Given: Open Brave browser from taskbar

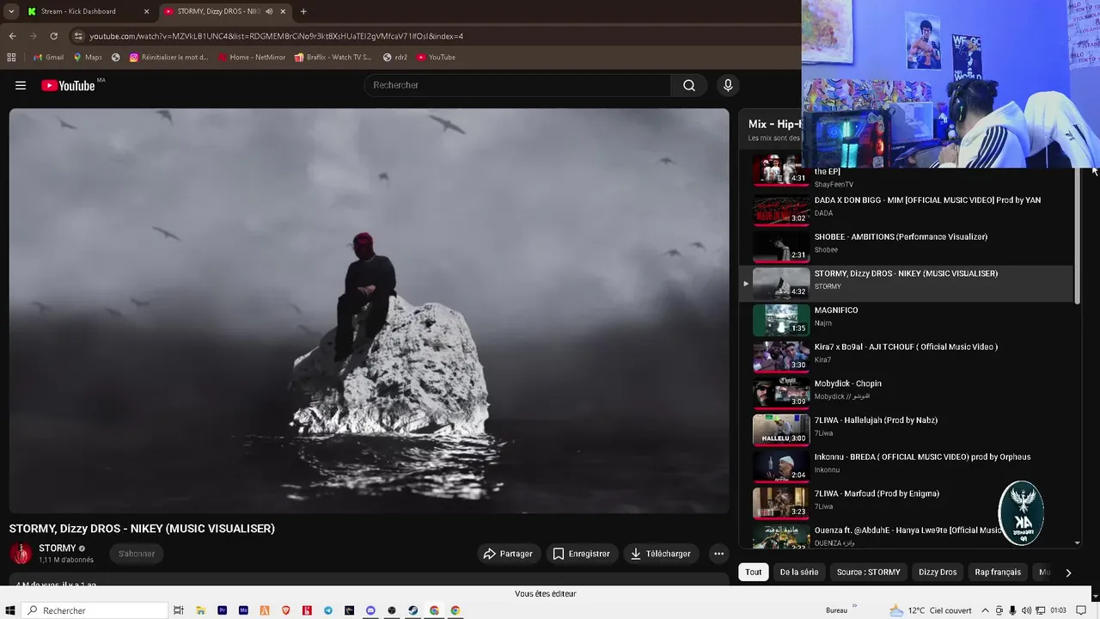Looking at the screenshot, I should tap(285, 610).
